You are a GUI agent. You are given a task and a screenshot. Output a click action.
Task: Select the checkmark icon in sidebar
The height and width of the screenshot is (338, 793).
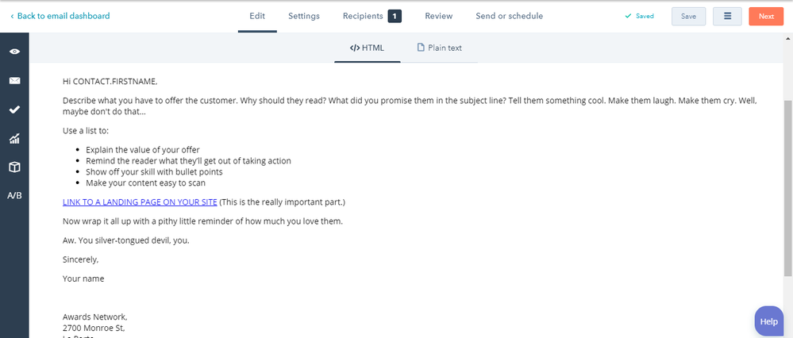tap(14, 109)
